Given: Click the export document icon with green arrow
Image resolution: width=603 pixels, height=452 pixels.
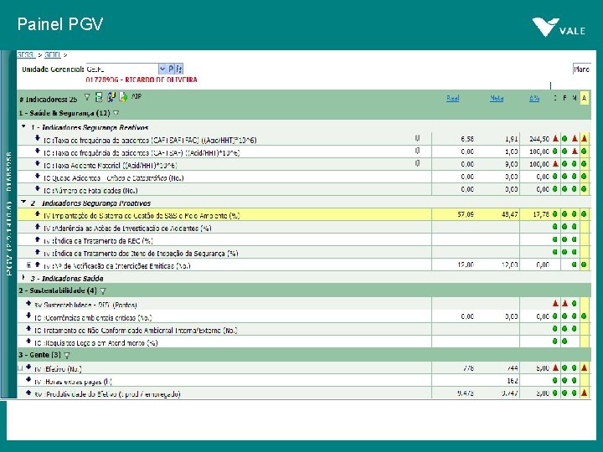Looking at the screenshot, I should click(123, 97).
